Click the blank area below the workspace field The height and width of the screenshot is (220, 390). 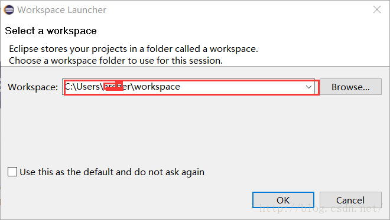tap(194, 129)
